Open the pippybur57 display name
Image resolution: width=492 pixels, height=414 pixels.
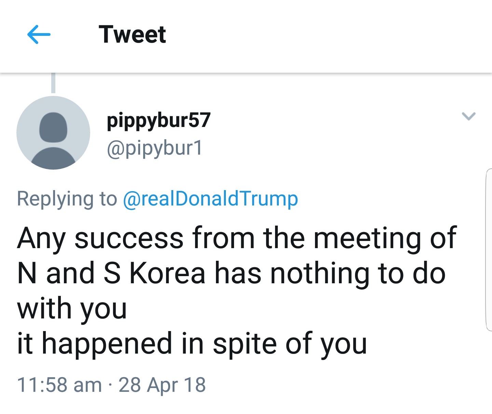[159, 120]
